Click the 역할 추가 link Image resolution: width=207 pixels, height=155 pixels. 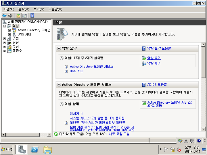(154, 58)
